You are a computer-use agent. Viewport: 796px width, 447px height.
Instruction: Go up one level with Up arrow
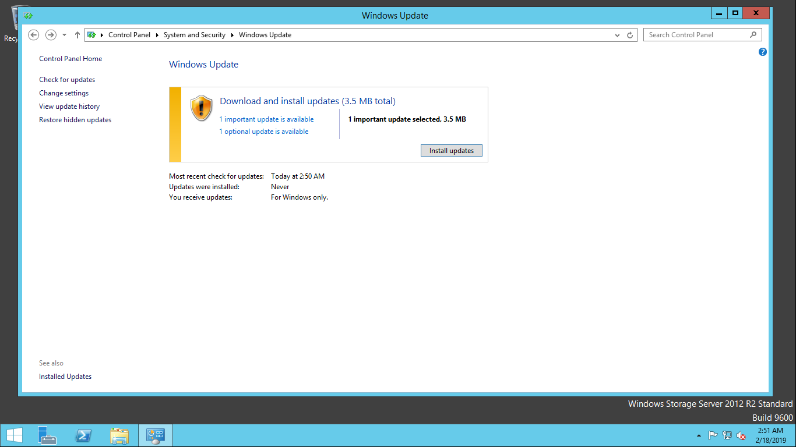pos(77,35)
